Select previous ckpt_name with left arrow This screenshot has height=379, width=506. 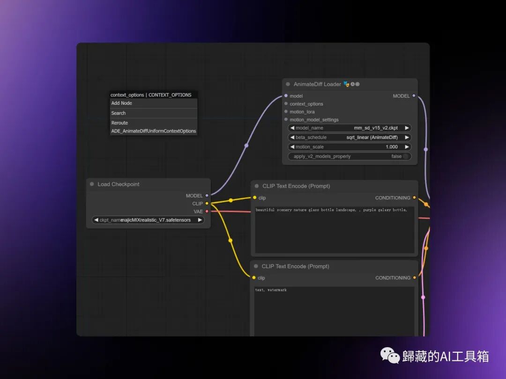coord(96,220)
